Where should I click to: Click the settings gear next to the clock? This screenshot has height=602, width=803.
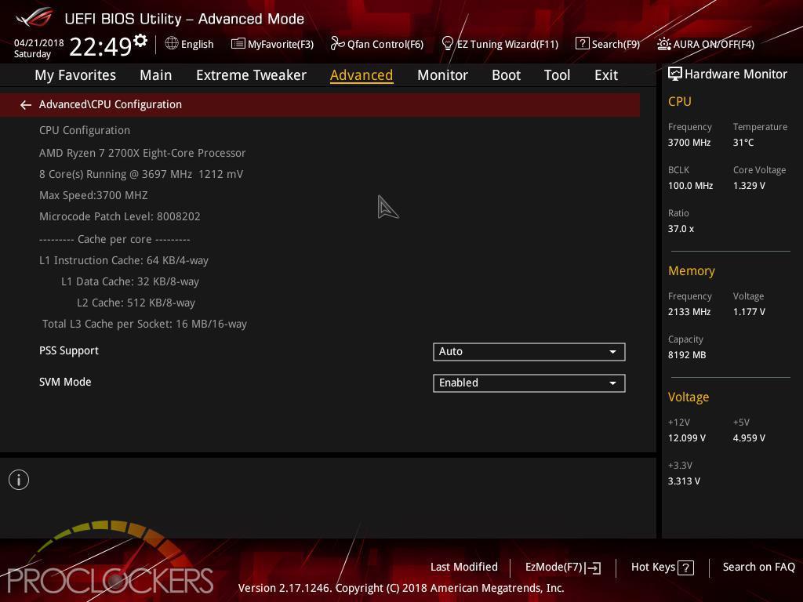[x=140, y=40]
